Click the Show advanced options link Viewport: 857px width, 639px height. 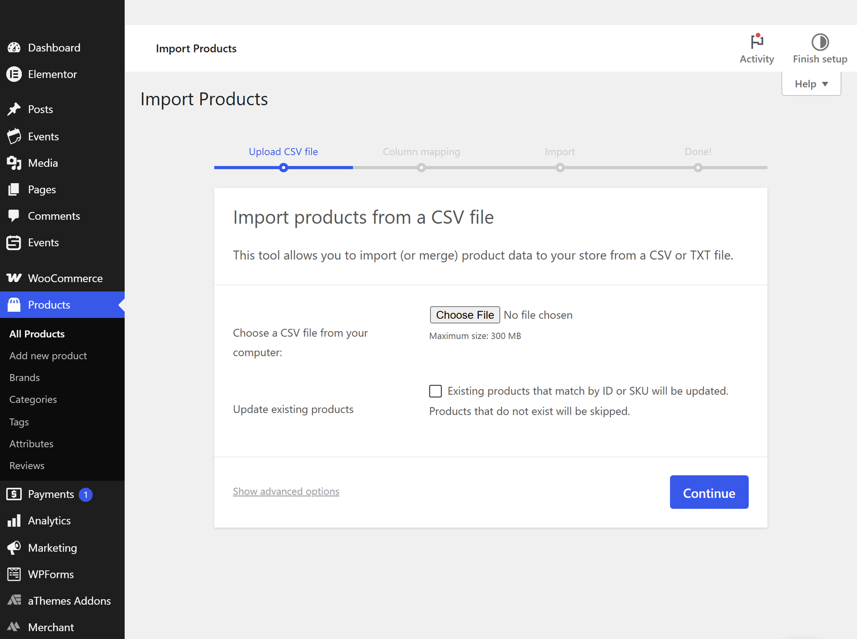tap(286, 491)
